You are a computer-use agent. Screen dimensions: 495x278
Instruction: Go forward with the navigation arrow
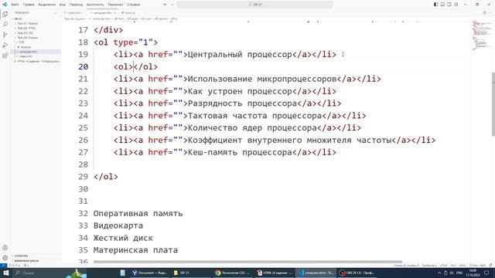pos(172,5)
